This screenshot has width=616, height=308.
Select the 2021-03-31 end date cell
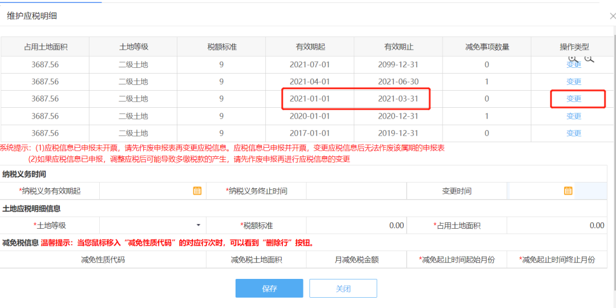tap(398, 99)
